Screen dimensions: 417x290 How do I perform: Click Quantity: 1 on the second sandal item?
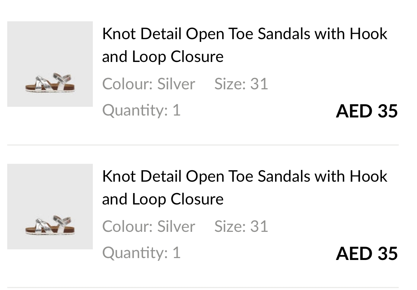pos(141,253)
